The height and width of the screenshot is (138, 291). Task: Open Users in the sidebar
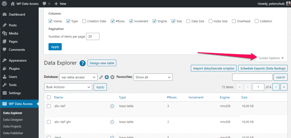click(19, 77)
